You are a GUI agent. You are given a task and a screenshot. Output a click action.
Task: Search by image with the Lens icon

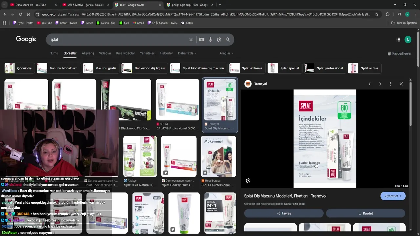point(219,40)
